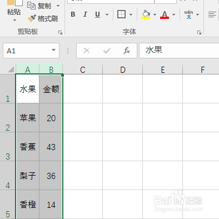Select cell containing 香橙
Screen dimensions: 219x219
[28, 205]
